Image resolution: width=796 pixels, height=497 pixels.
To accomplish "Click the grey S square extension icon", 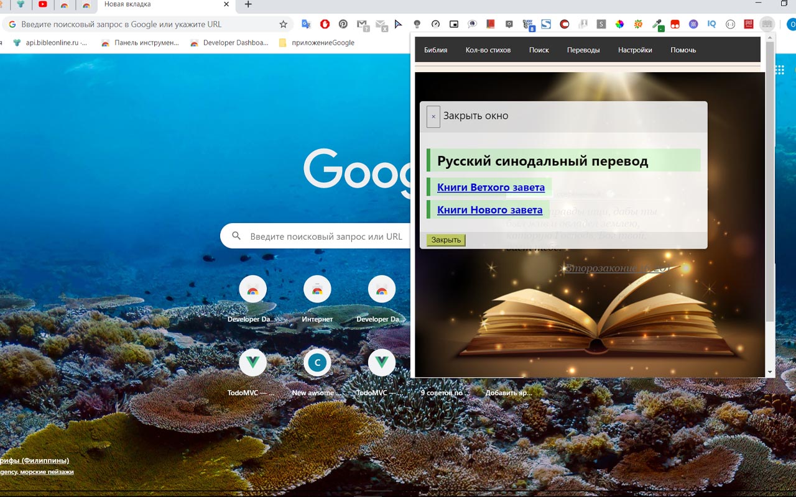I will coord(601,24).
